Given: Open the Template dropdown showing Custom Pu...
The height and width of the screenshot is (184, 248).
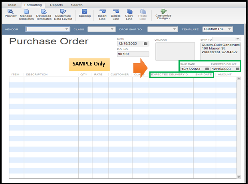Looking at the screenshot, I should pos(218,29).
